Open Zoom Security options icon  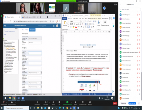pyautogui.click(x=37, y=102)
